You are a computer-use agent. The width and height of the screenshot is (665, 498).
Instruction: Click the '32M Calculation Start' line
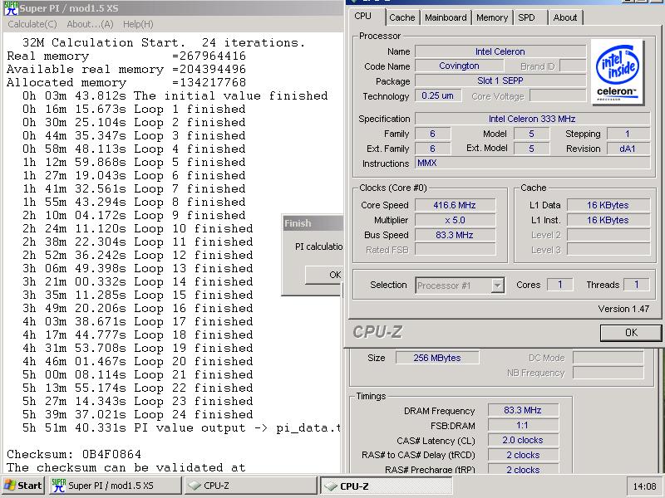pyautogui.click(x=164, y=43)
